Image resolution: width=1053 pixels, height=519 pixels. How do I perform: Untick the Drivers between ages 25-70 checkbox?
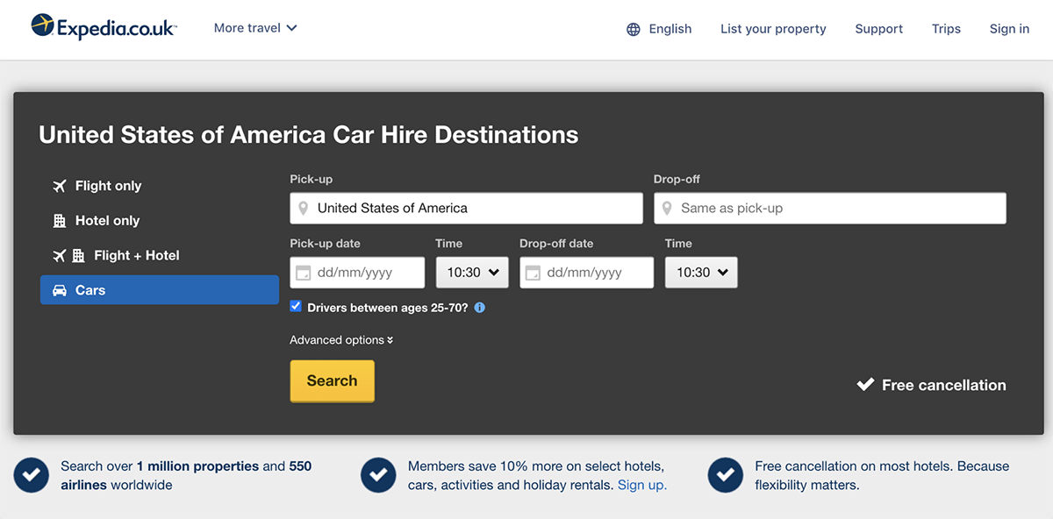296,306
